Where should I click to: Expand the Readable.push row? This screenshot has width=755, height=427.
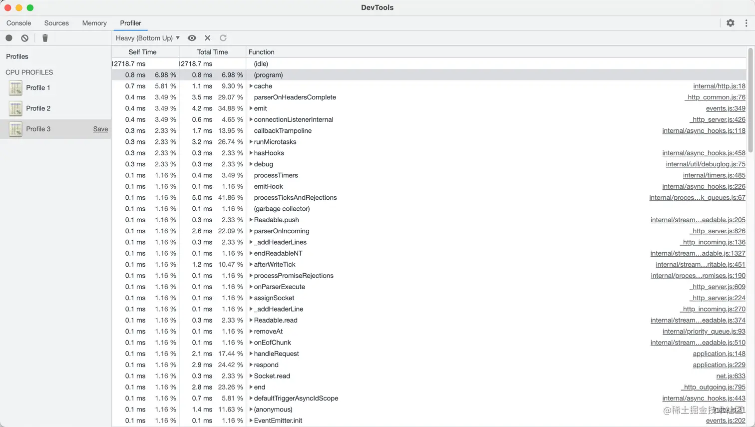251,220
